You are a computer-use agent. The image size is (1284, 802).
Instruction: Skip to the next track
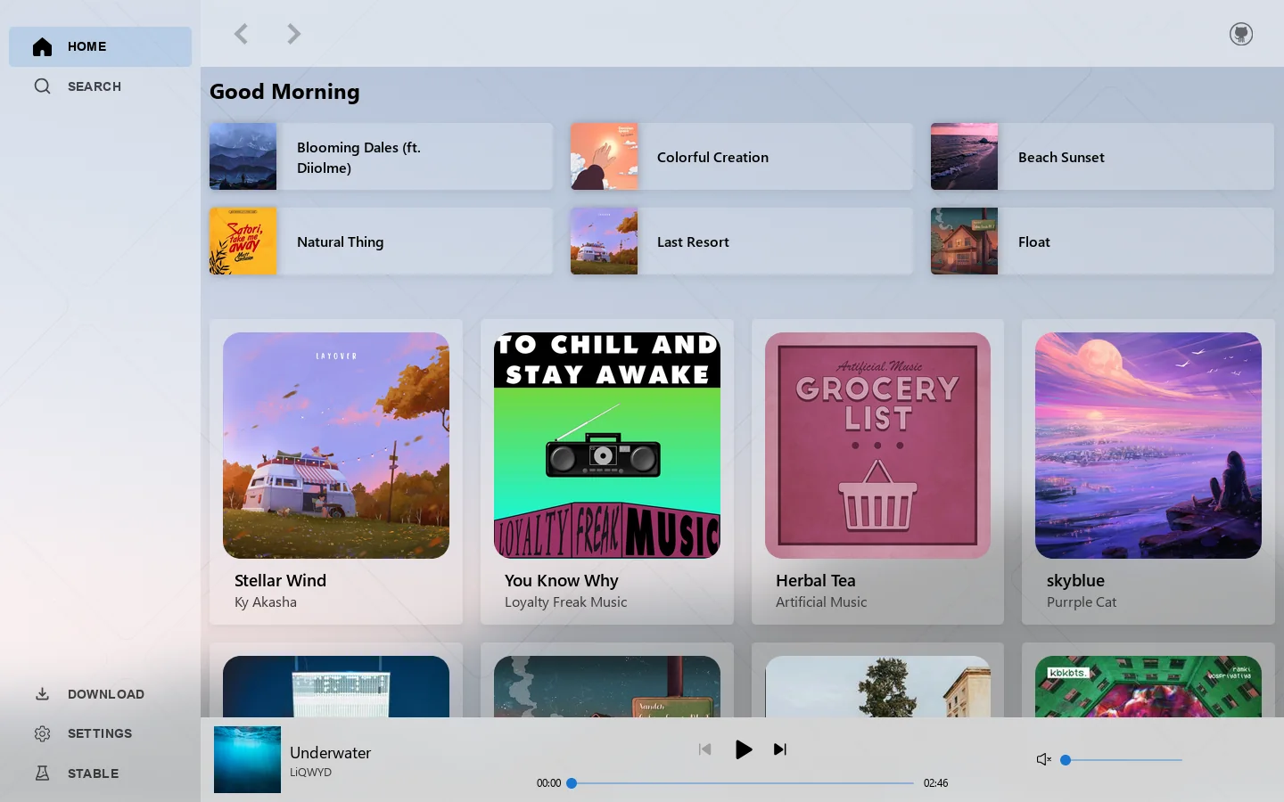[x=780, y=749]
